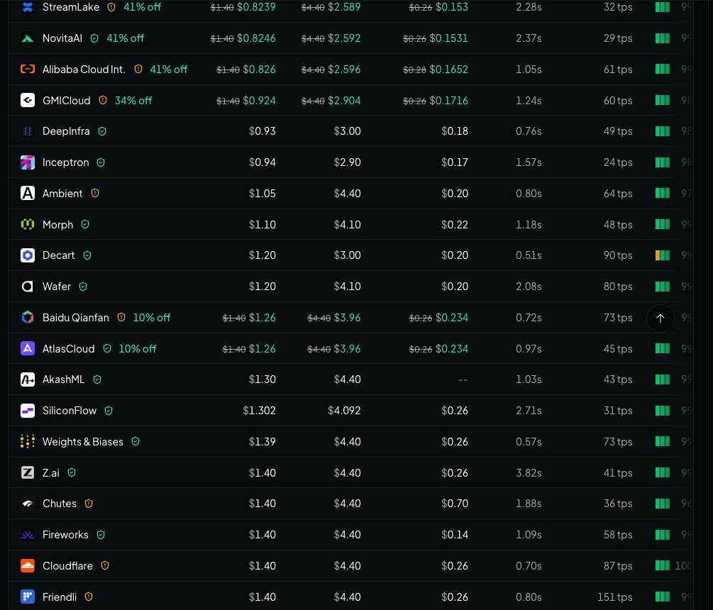Click the GMICloud provider logo

pos(28,100)
